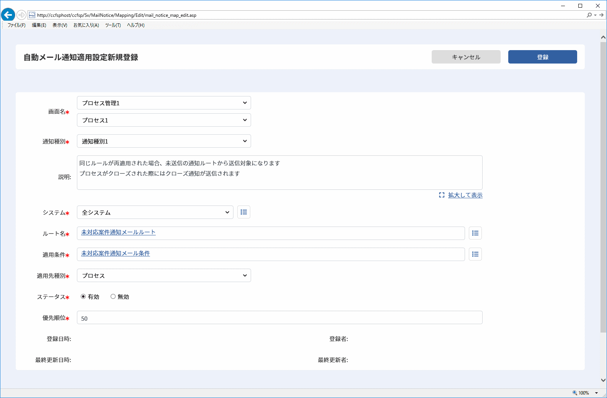Open the ヘルプ(H) menu
Image resolution: width=607 pixels, height=398 pixels.
tap(136, 25)
